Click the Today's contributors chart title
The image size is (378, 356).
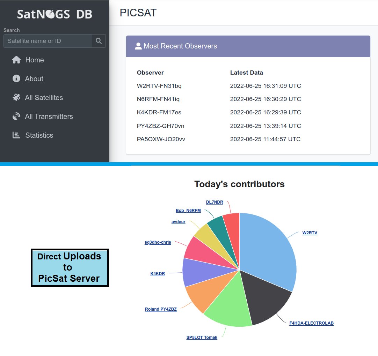pyautogui.click(x=239, y=184)
